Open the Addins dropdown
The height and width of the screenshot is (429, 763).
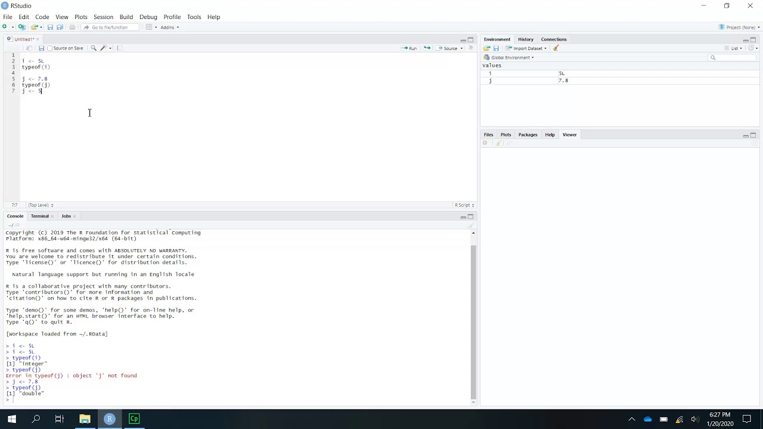point(169,27)
